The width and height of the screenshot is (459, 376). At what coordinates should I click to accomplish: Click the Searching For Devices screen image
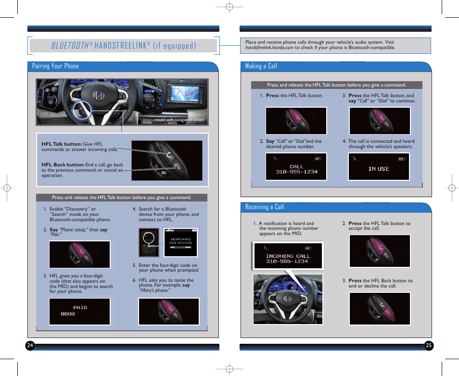(x=180, y=242)
